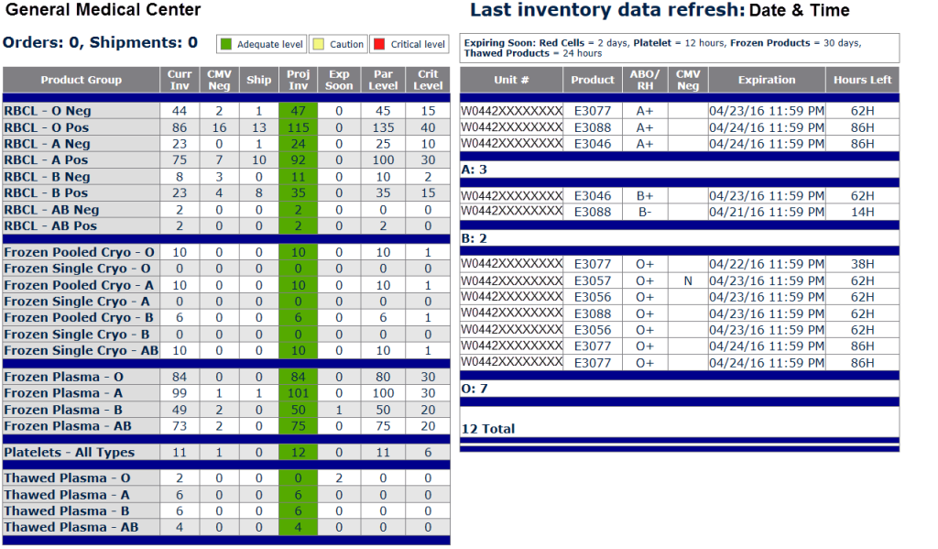Click the Par Level column header
Screen dimensions: 938x549
click(383, 80)
